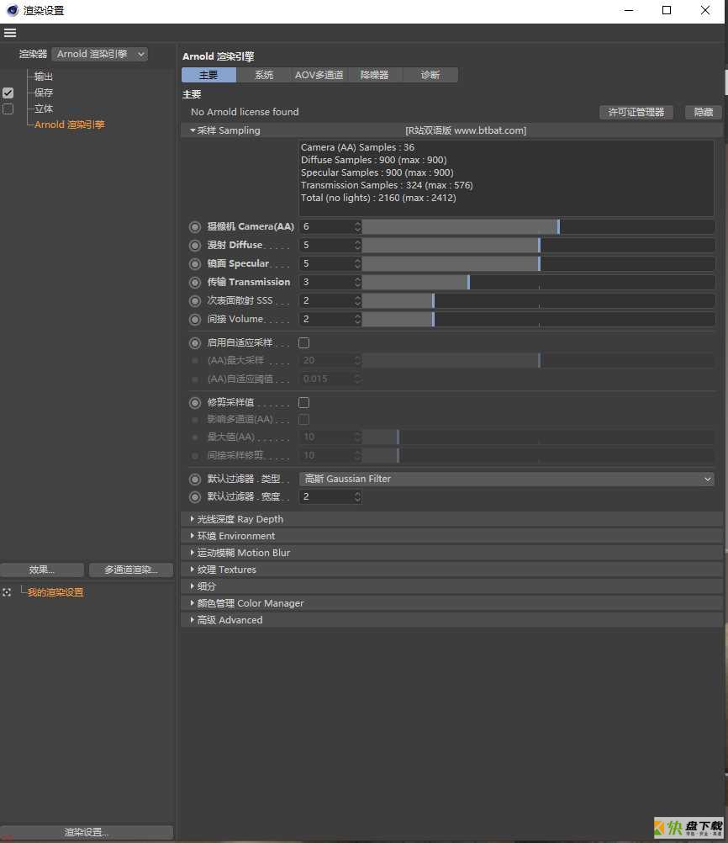The width and height of the screenshot is (728, 843).
Task: Click the 间接 Volume slider
Action: coord(538,320)
